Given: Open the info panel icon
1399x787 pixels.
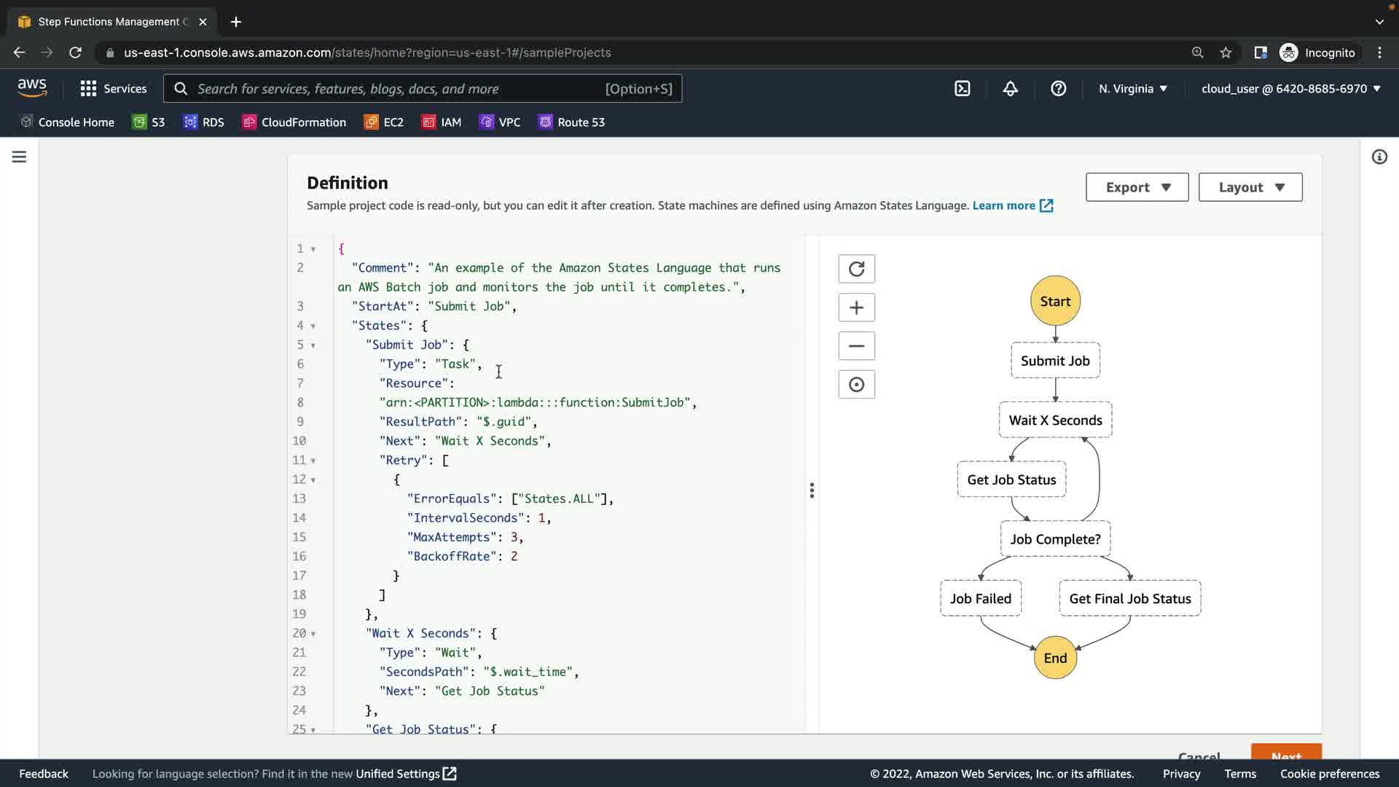Looking at the screenshot, I should point(1379,157).
